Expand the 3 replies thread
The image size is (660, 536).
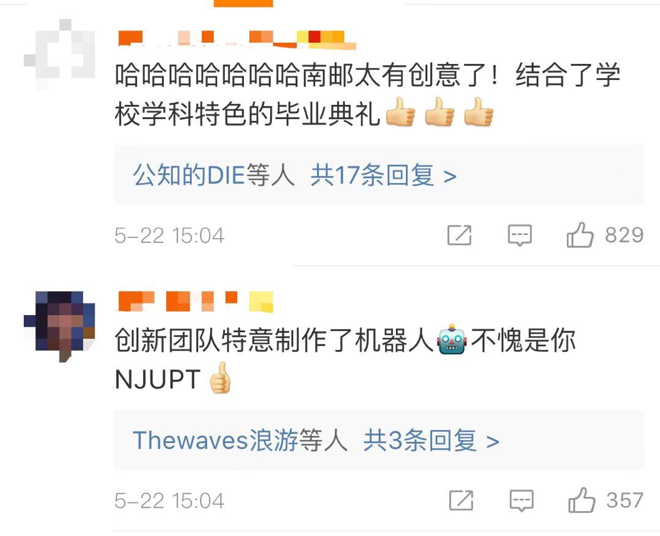coord(431,441)
